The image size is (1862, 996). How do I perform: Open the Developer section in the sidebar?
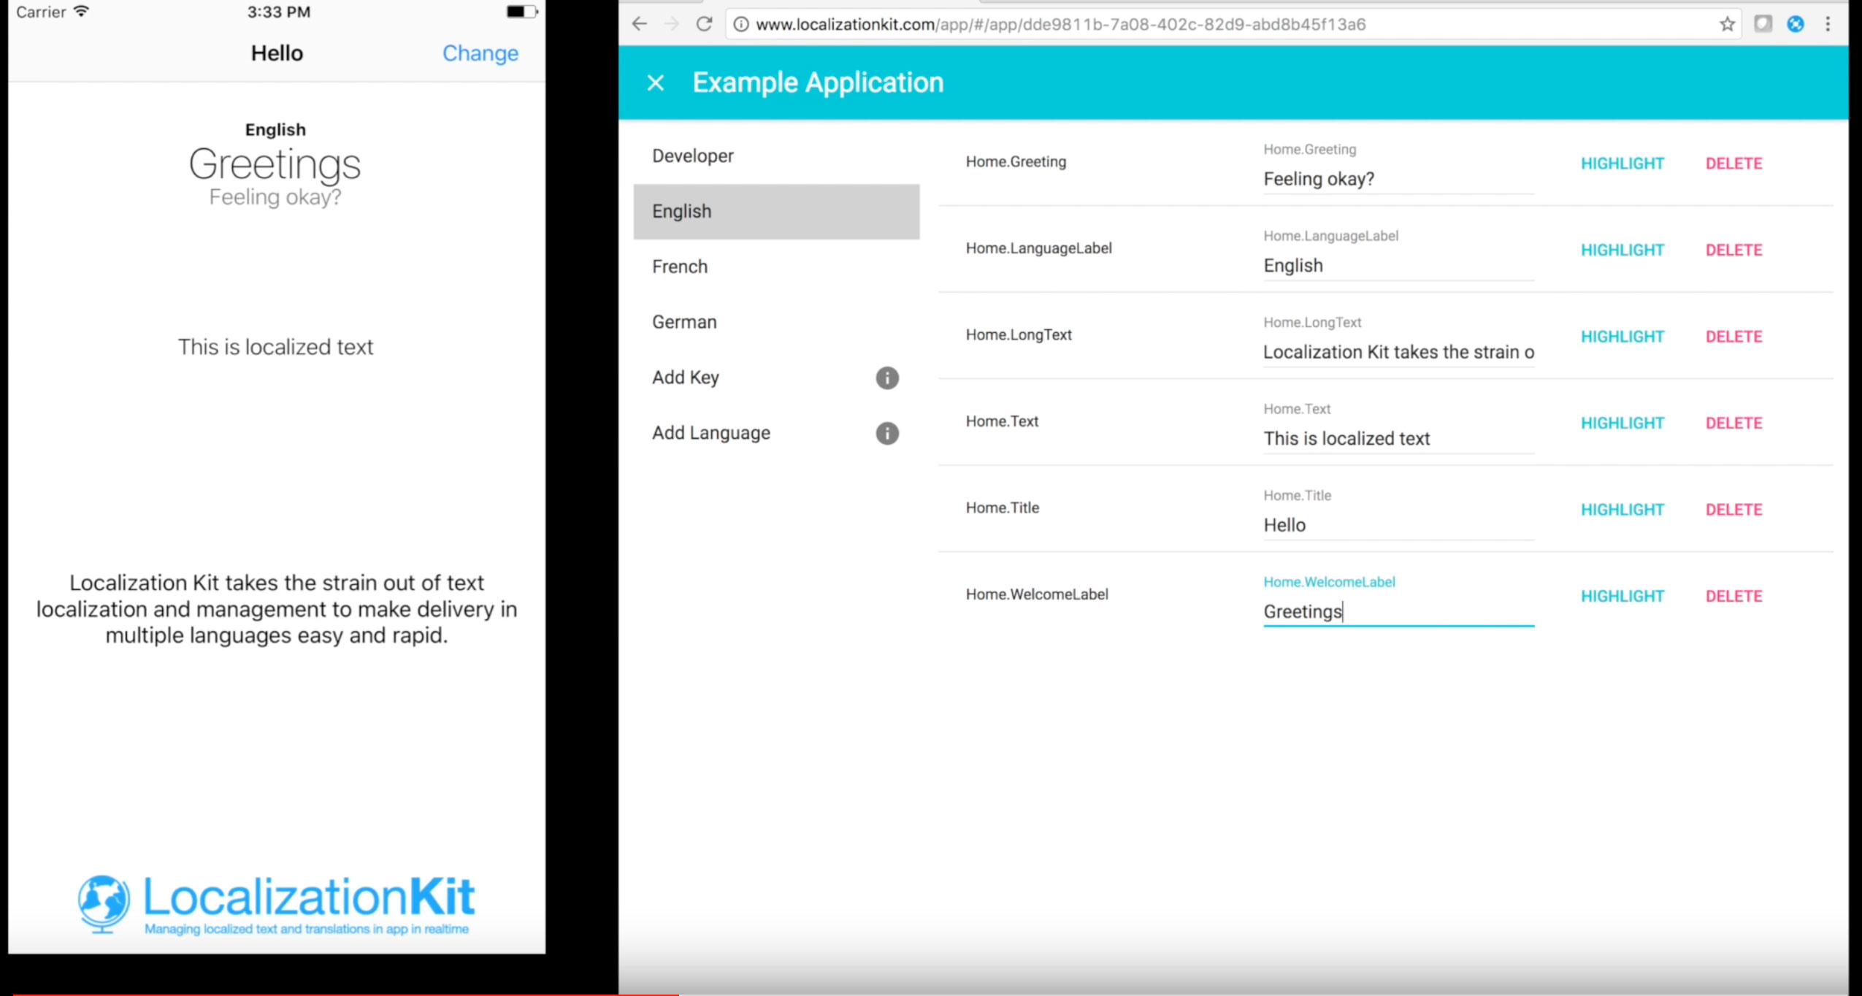coord(692,156)
